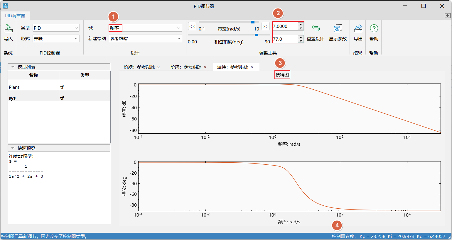This screenshot has width=452, height=240.
Task: Click the controller parameters Kp Ki Kd status text
Action: point(389,236)
